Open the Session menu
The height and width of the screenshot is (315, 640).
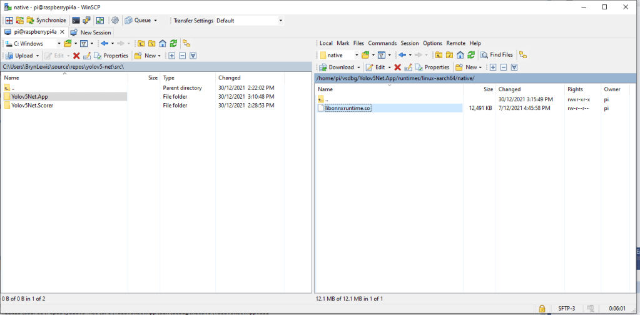pos(410,43)
